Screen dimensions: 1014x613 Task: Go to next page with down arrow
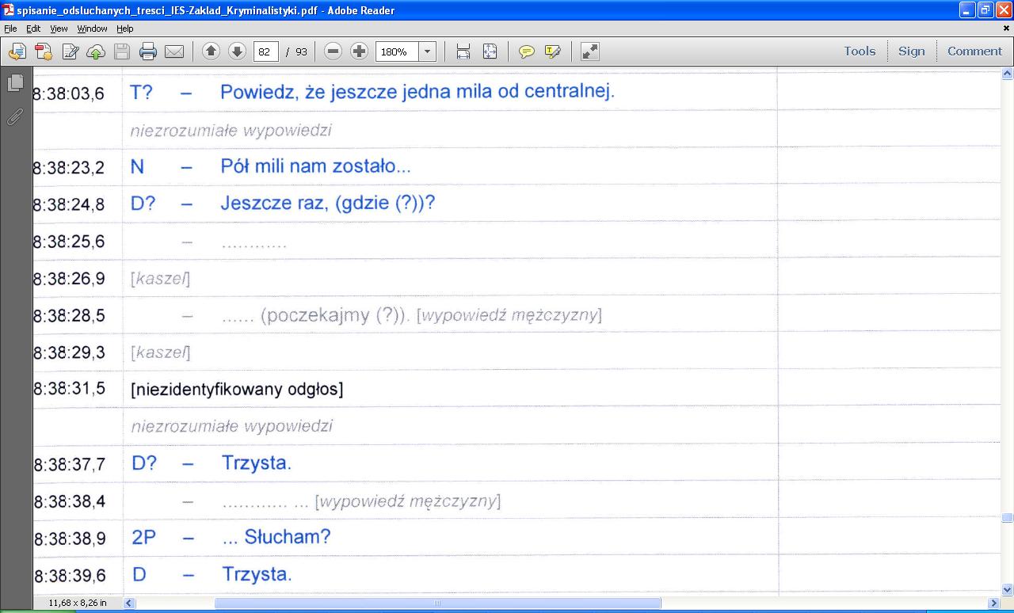(x=237, y=51)
